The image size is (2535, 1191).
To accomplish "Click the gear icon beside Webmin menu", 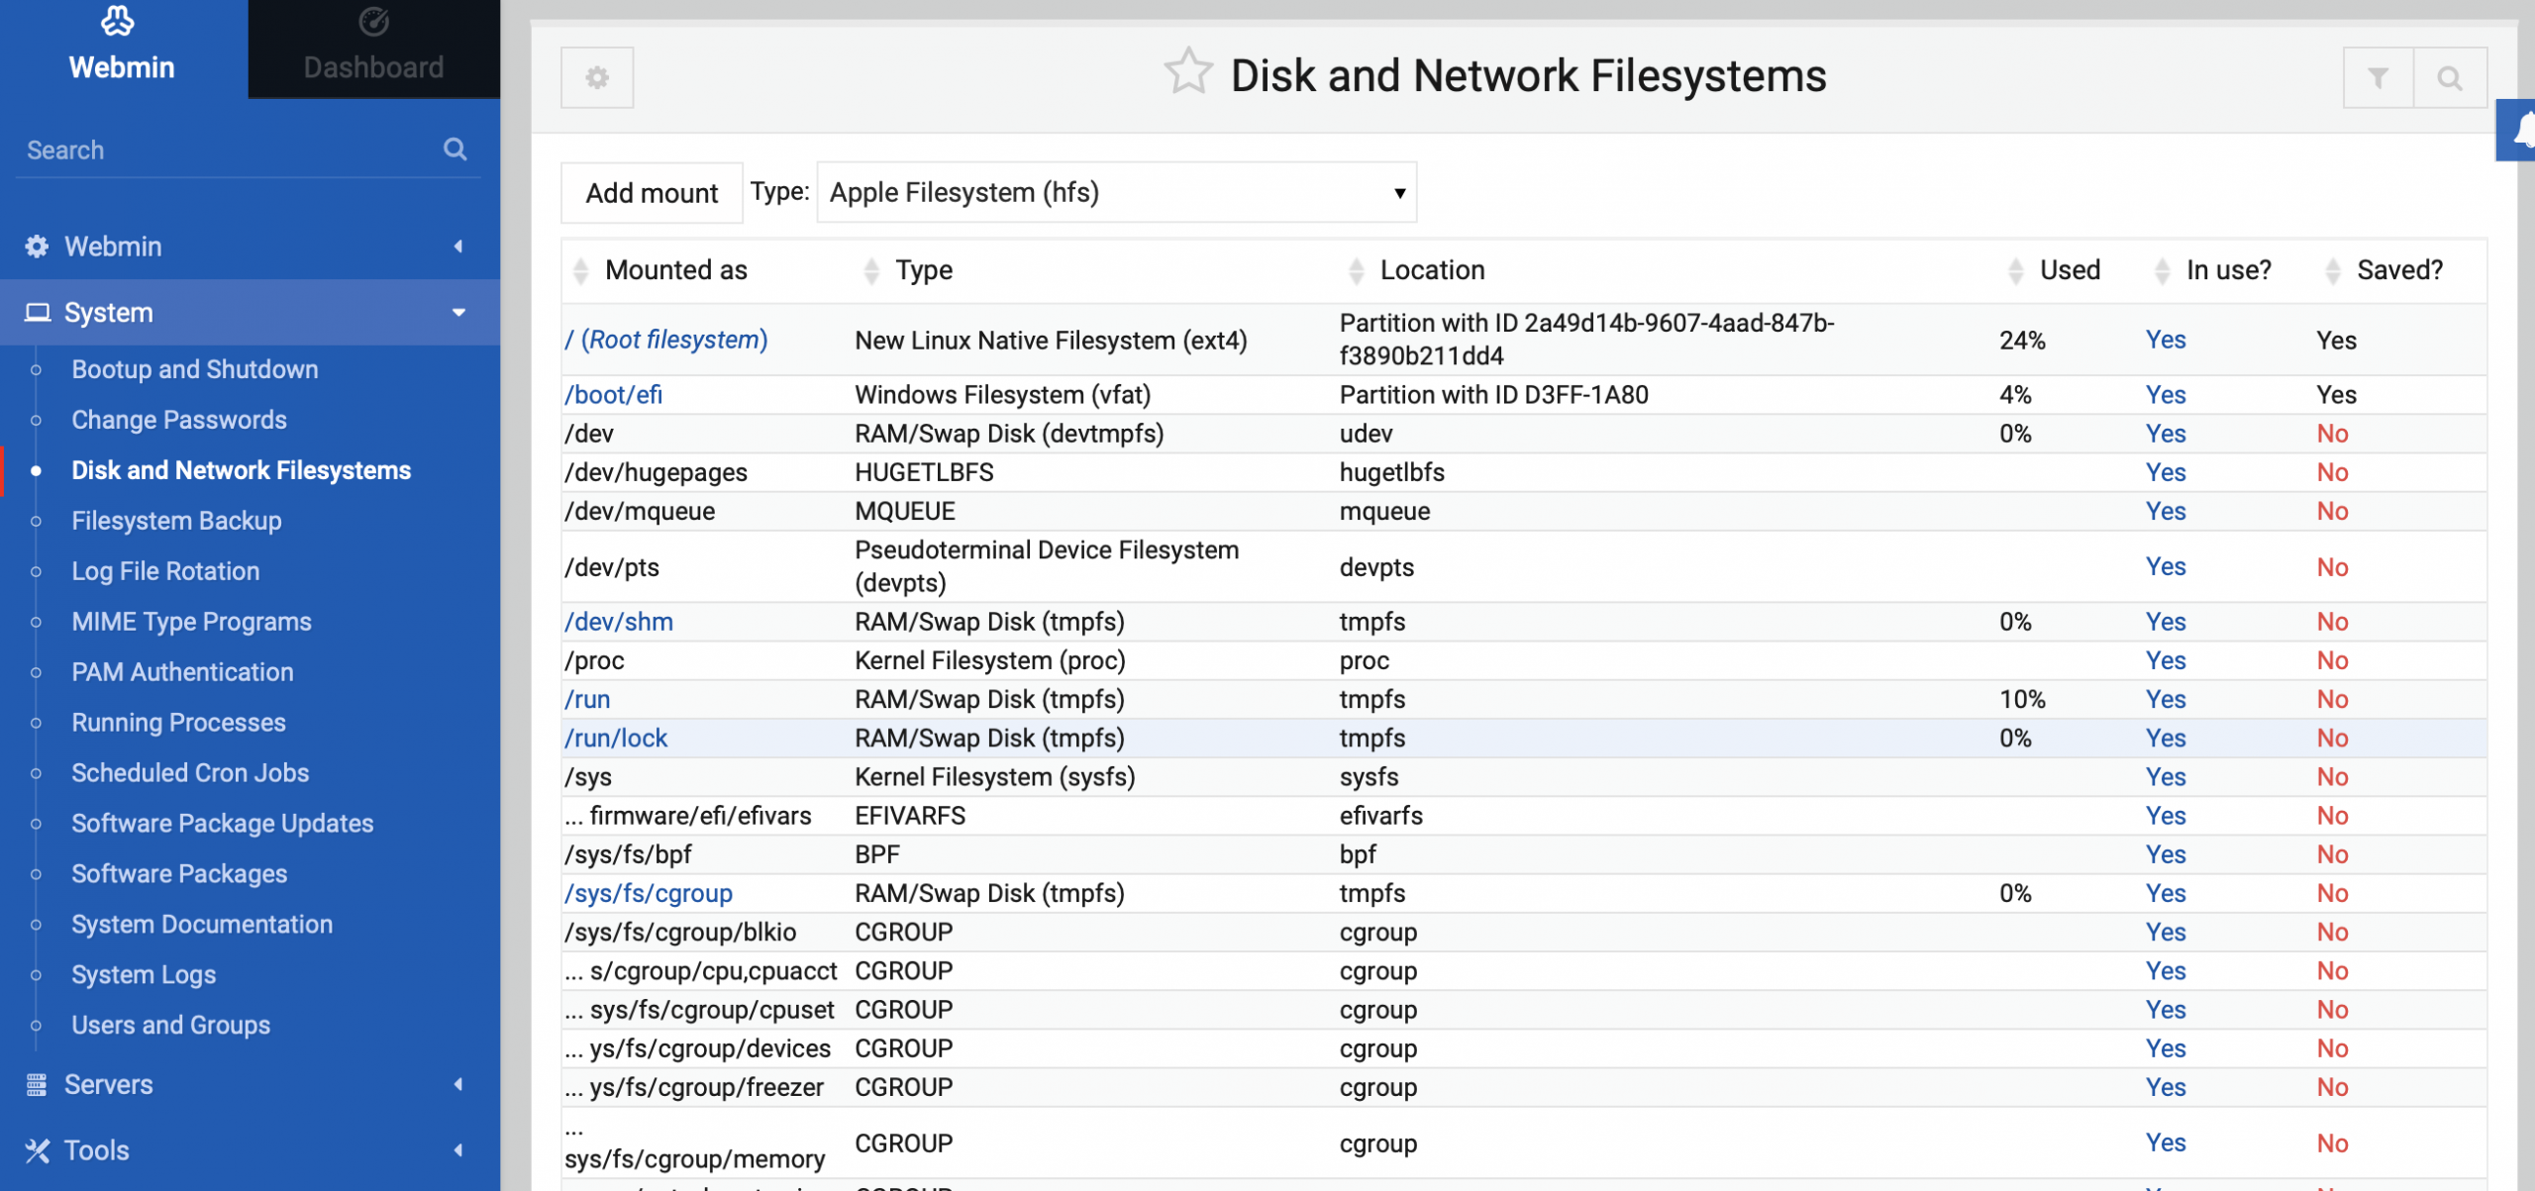I will [37, 247].
